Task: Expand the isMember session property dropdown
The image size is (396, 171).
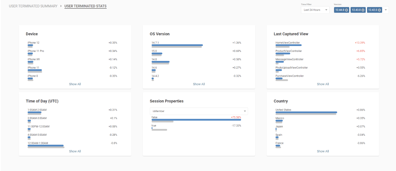Action: (x=199, y=111)
